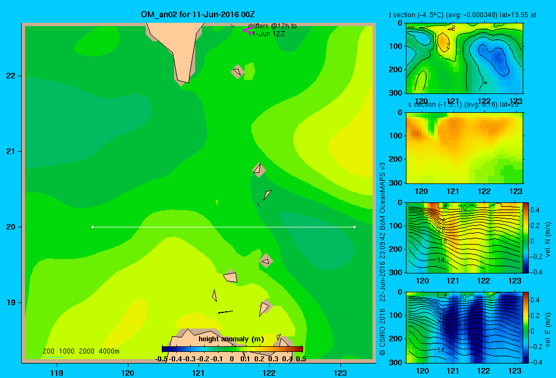The width and height of the screenshot is (556, 378).
Task: Click longitude label 122 on main map axis
Action: click(x=269, y=372)
